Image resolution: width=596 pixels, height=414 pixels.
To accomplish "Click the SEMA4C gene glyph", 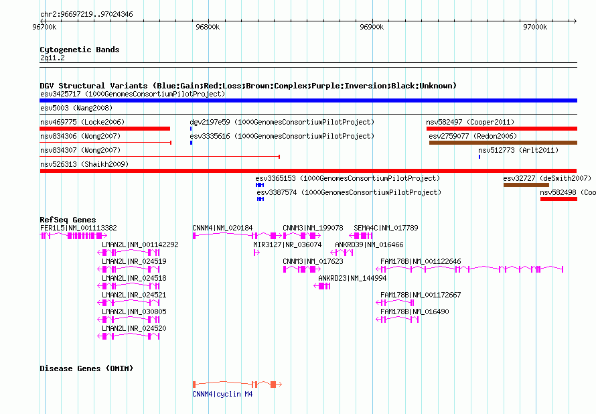I will coord(361,236).
